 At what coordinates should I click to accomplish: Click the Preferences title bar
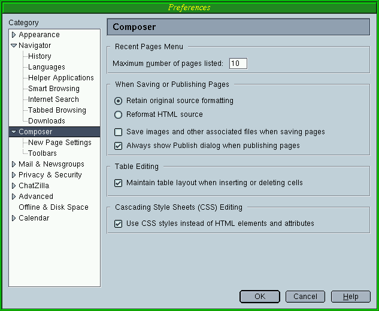[189, 8]
